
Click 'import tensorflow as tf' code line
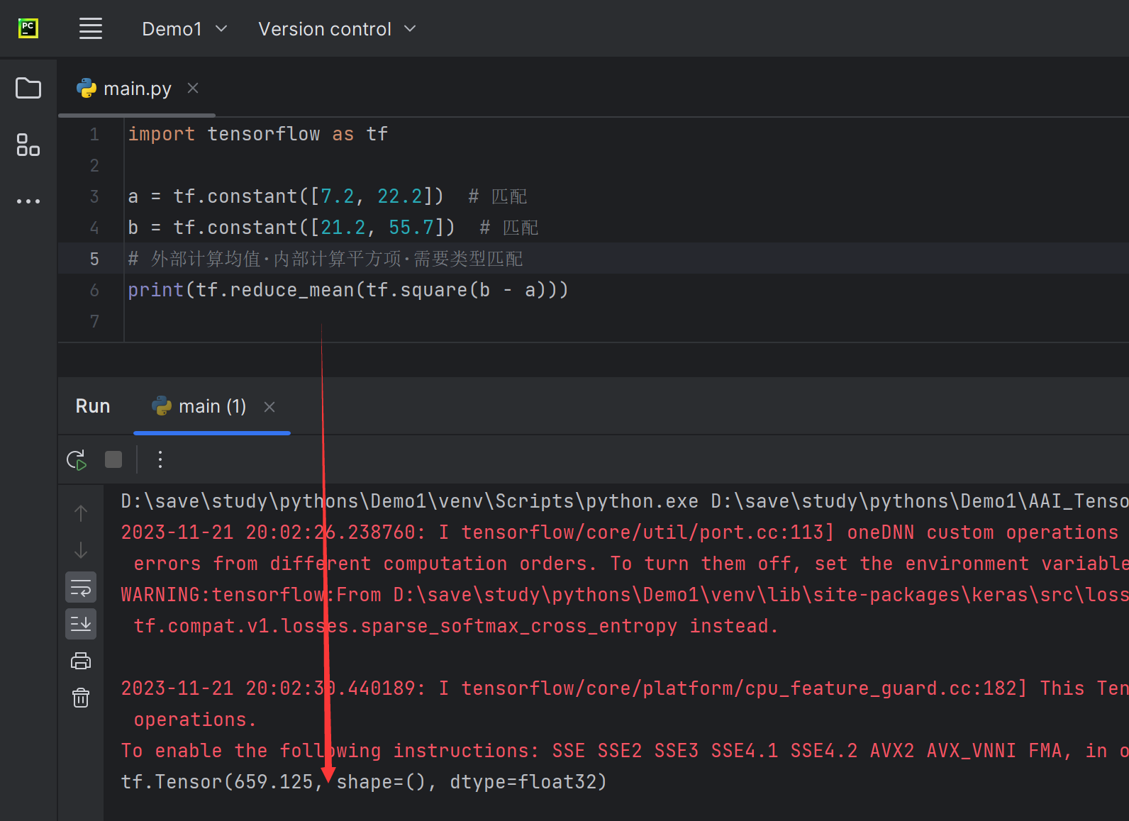point(258,134)
